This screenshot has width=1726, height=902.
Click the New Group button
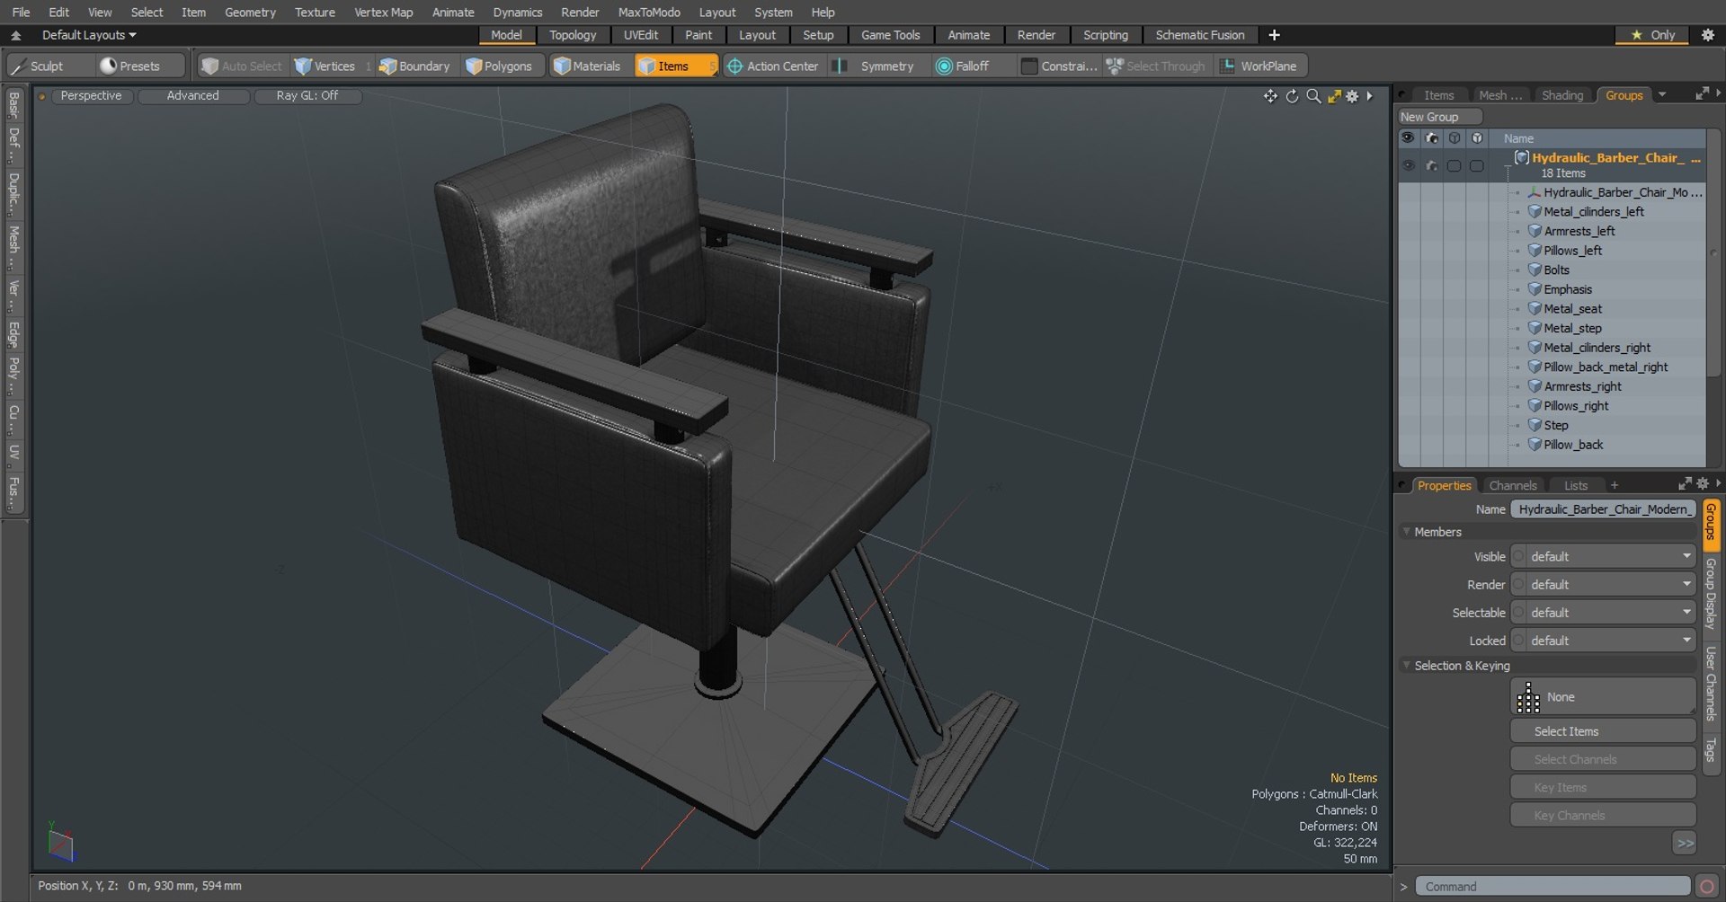pyautogui.click(x=1438, y=117)
